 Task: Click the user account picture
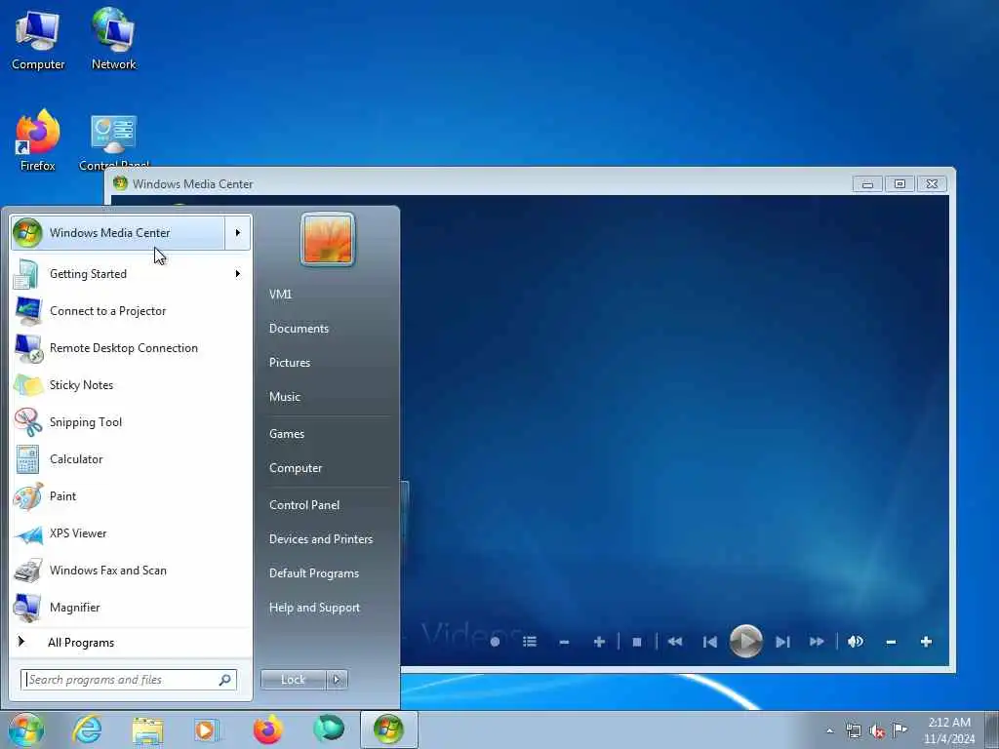pyautogui.click(x=328, y=239)
